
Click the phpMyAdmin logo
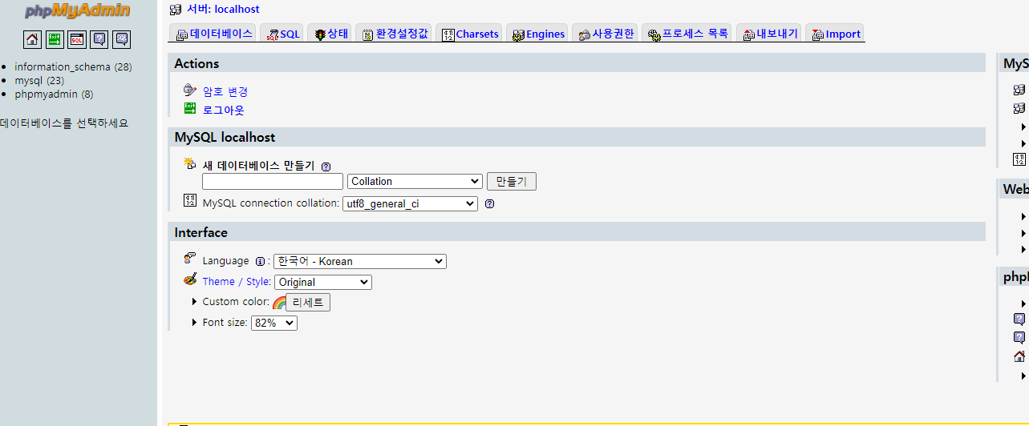[78, 11]
